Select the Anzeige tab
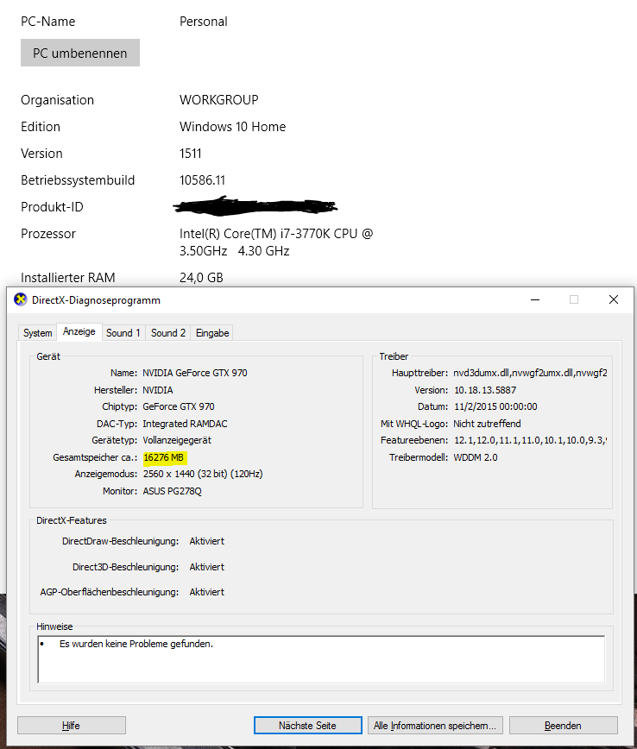Viewport: 637px width, 749px height. [79, 331]
